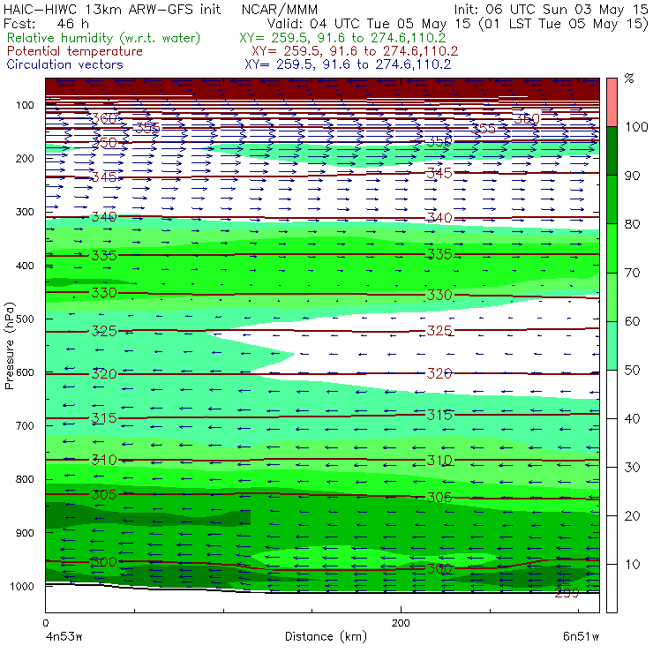
Task: Pick the darkest green 90–100% colorbar swatch
Action: click(x=612, y=151)
